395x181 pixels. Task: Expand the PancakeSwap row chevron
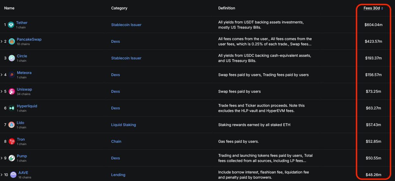point(2,42)
